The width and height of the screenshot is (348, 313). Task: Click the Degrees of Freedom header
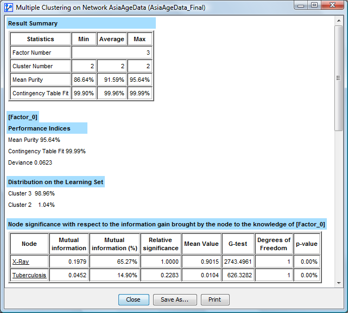pos(274,244)
